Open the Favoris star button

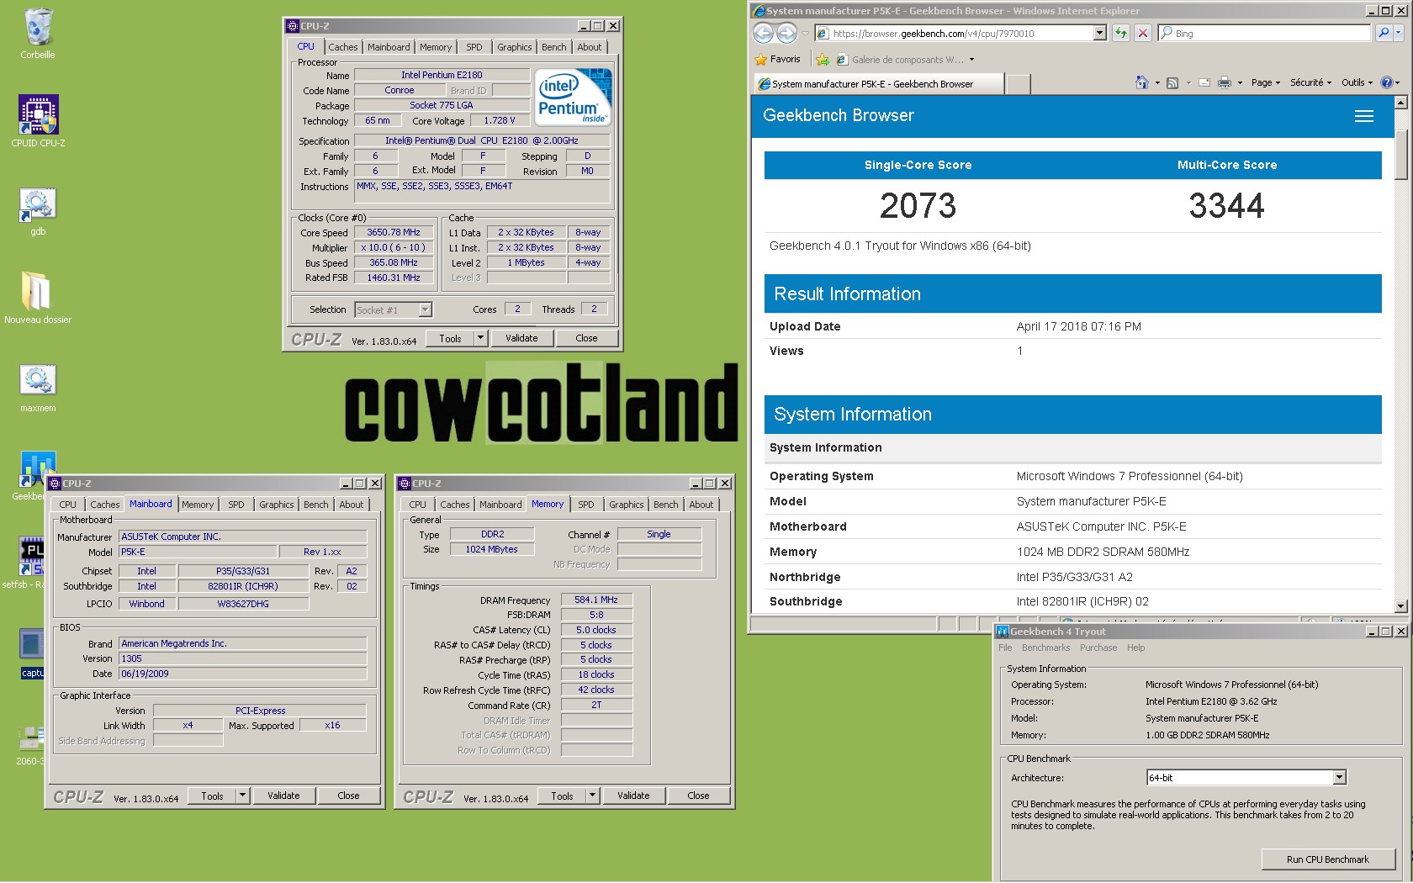(x=778, y=59)
